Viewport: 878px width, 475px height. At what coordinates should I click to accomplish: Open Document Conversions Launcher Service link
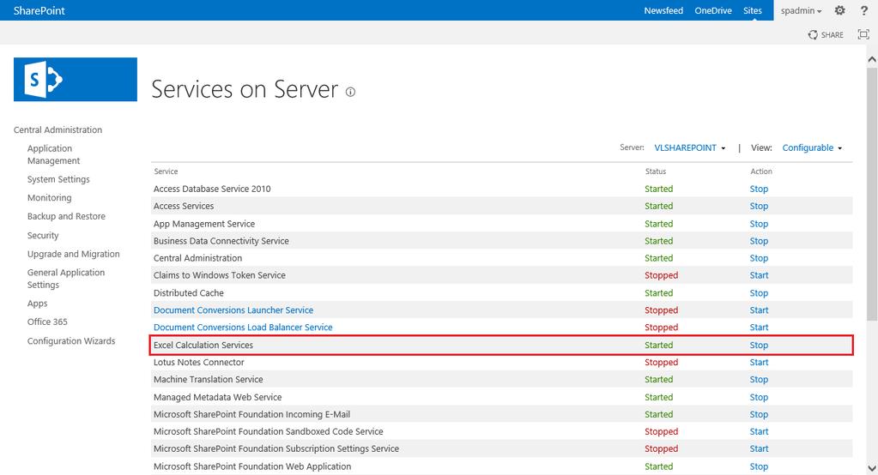point(233,310)
